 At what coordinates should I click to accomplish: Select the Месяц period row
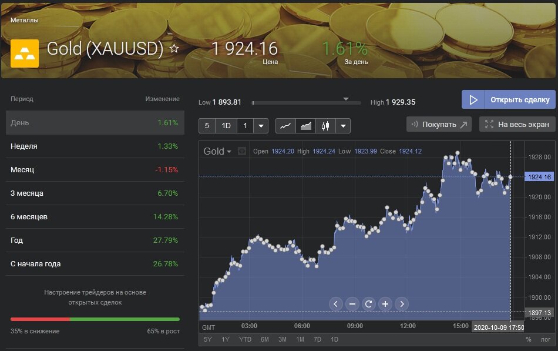[95, 170]
